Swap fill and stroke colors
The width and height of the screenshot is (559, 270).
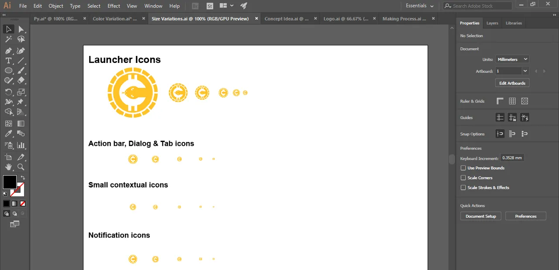coord(23,178)
